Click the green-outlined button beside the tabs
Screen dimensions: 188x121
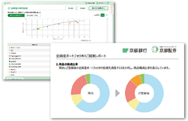(99, 8)
